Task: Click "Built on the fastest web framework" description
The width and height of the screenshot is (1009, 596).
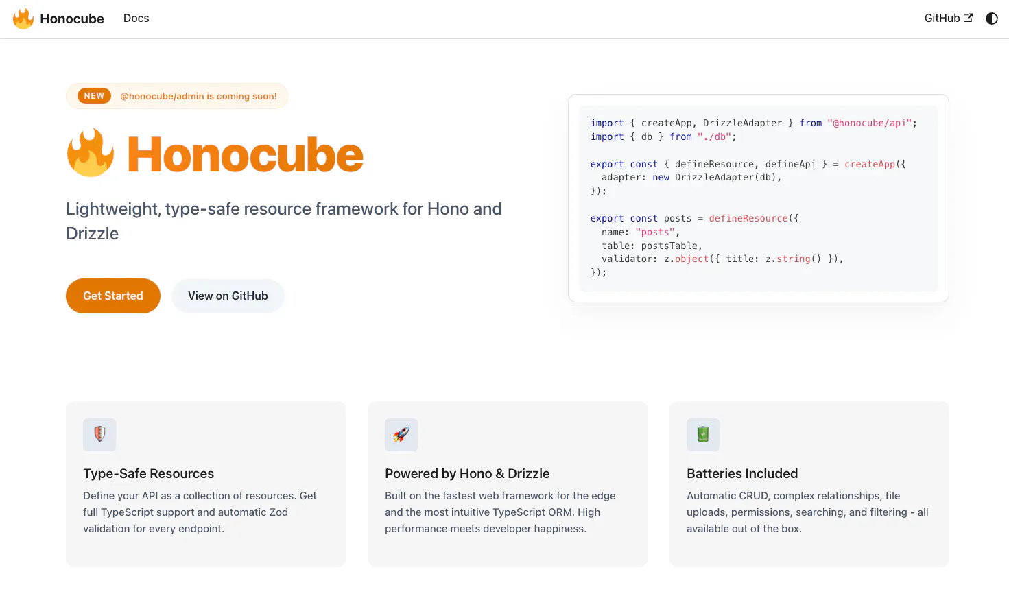Action: pos(500,512)
